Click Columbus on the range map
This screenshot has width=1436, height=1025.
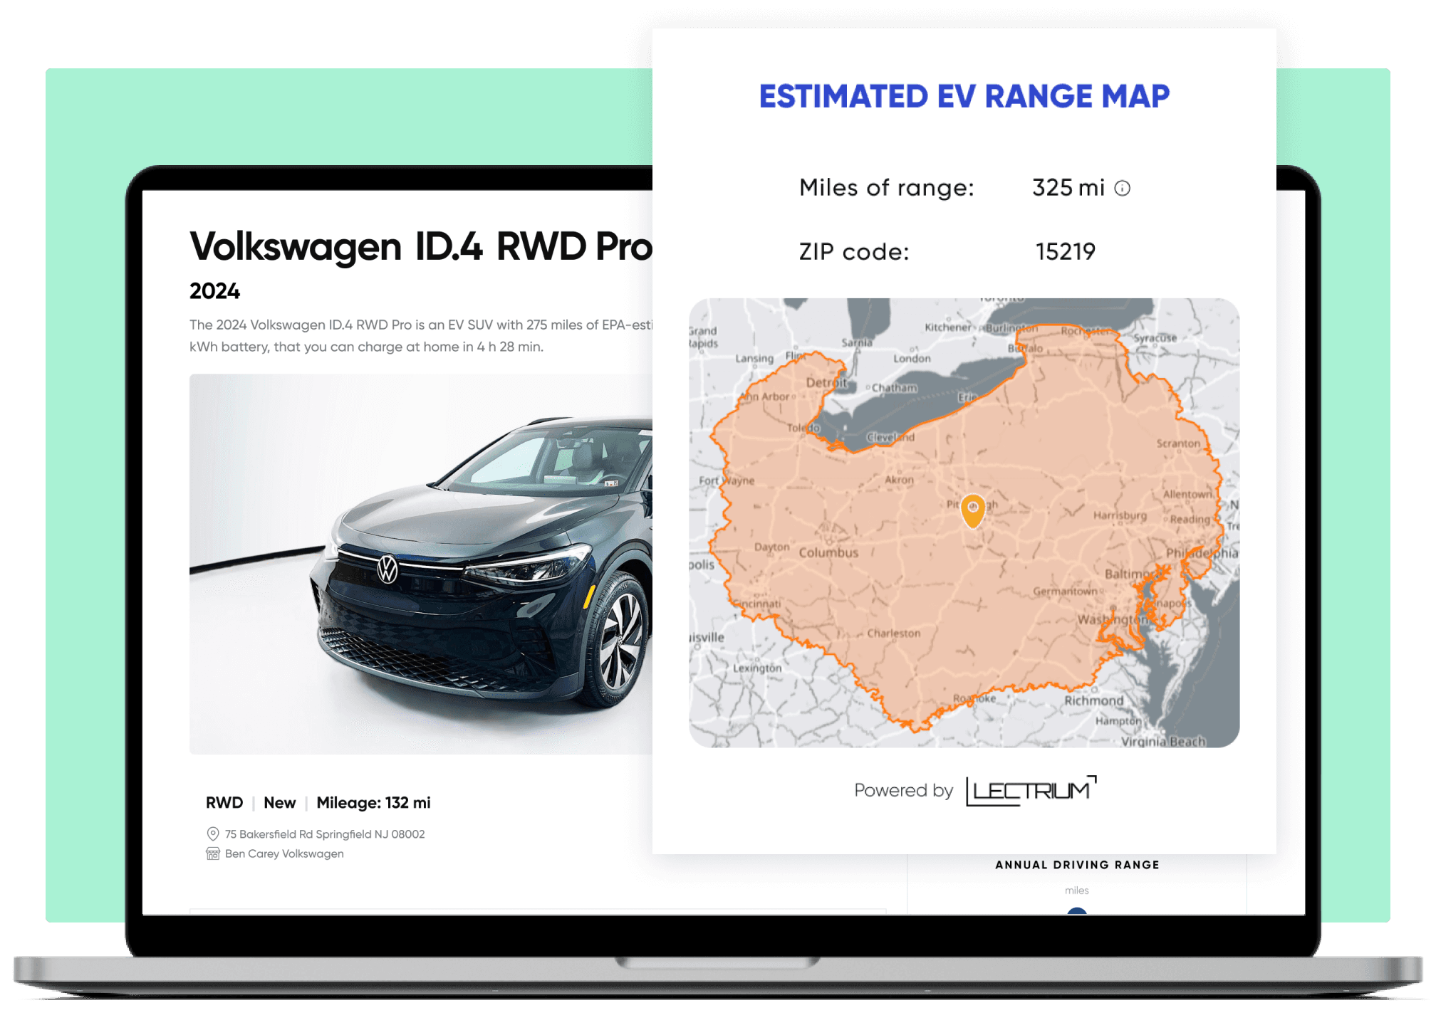(828, 552)
